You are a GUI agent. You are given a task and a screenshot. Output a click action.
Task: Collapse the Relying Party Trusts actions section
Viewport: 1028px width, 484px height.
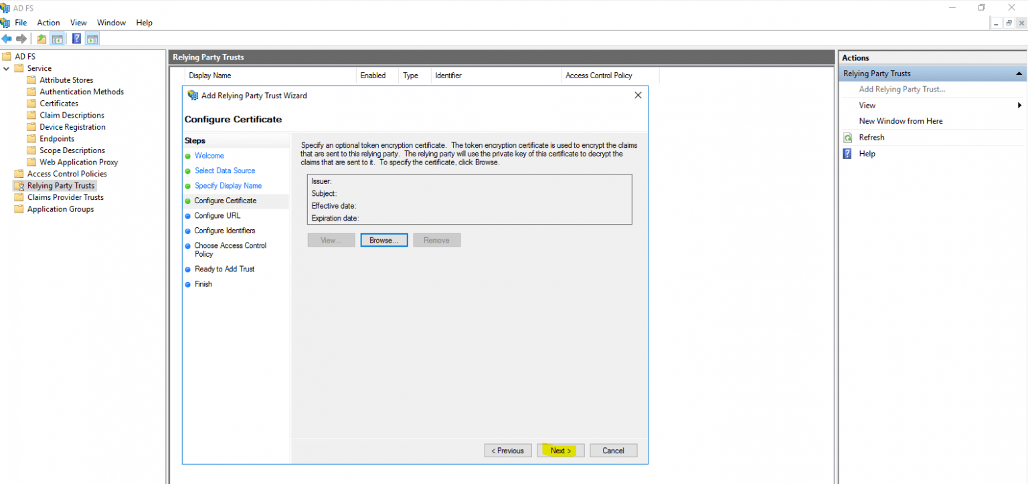[1019, 73]
